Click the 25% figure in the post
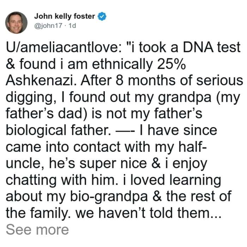This screenshot has width=247, height=247. (171, 64)
